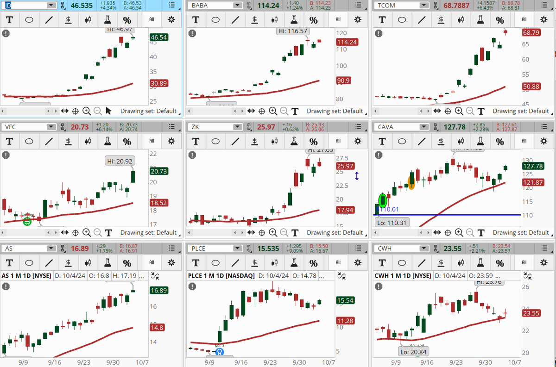Select the pointer arrow tool under JD chart
The height and width of the screenshot is (367, 556).
pos(109,111)
